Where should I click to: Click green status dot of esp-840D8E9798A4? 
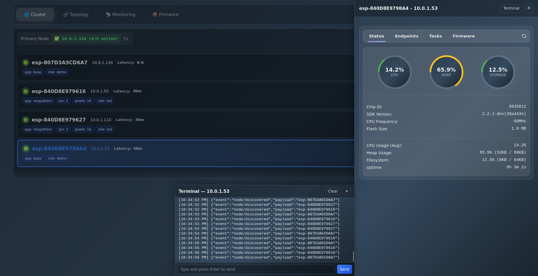tap(26, 149)
